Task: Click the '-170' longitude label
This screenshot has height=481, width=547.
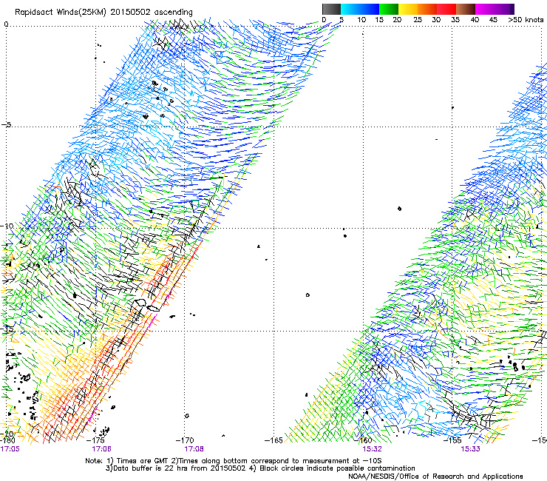Action: 185,440
